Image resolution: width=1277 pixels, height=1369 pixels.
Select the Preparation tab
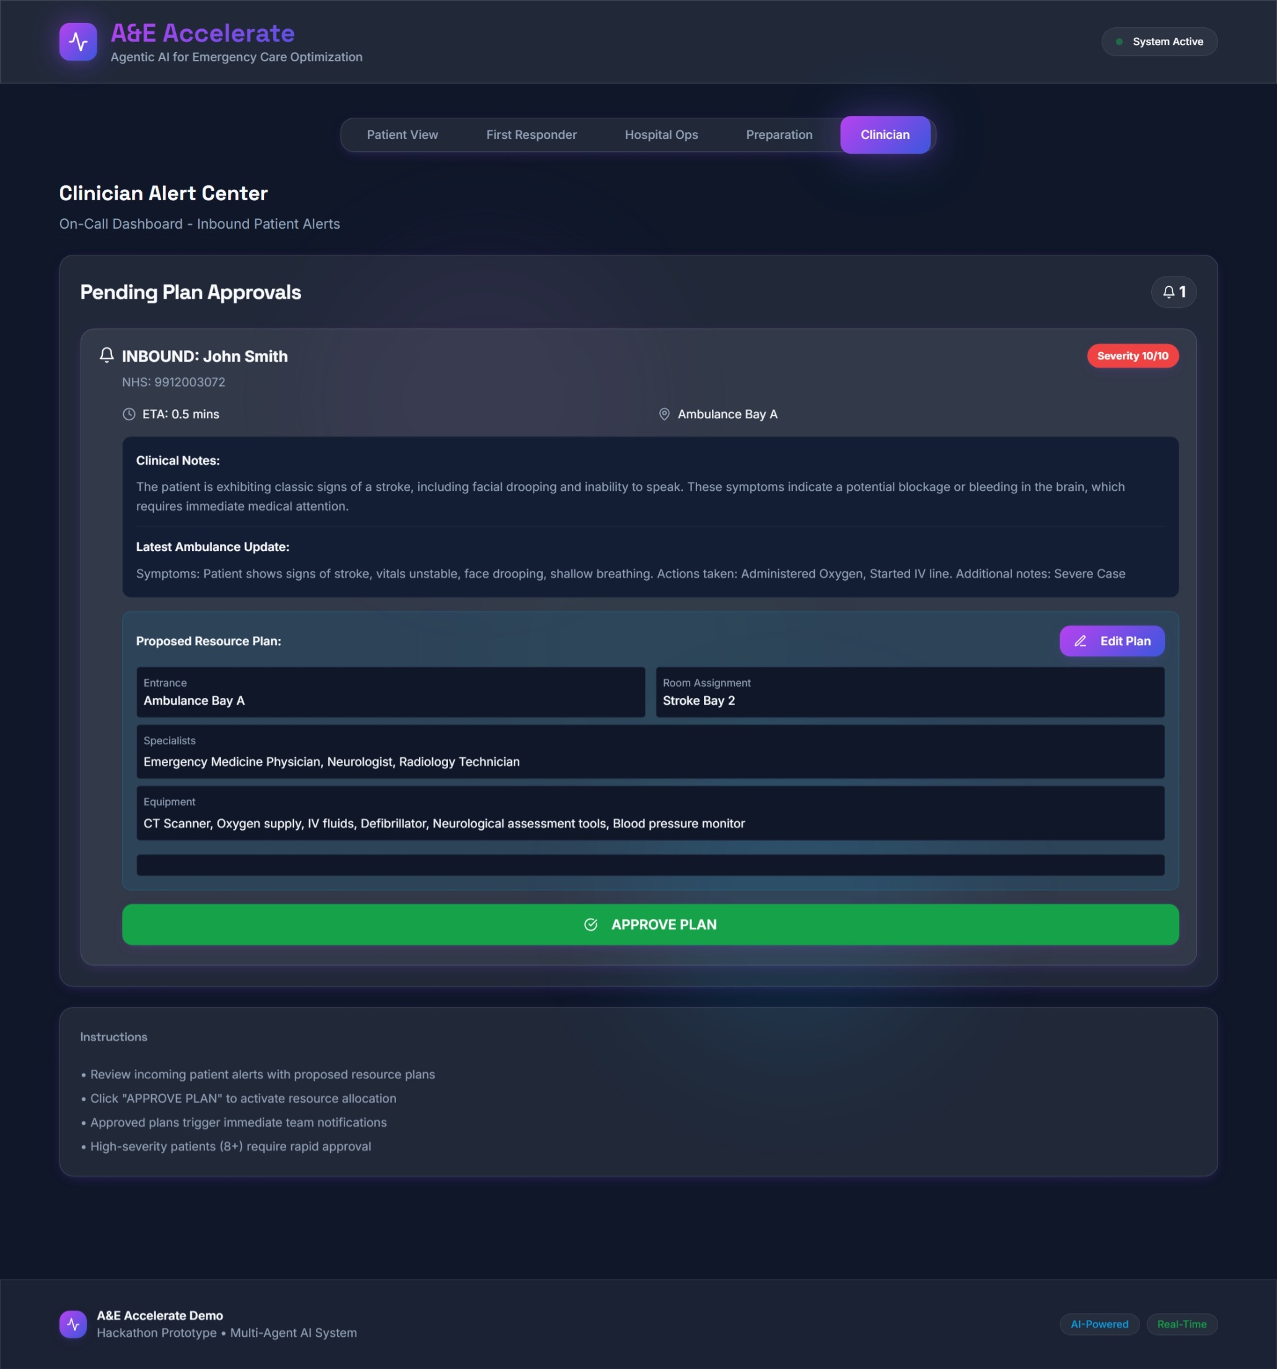[x=779, y=135]
